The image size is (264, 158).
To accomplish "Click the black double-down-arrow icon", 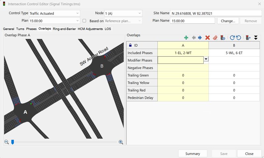I will coord(256,38).
